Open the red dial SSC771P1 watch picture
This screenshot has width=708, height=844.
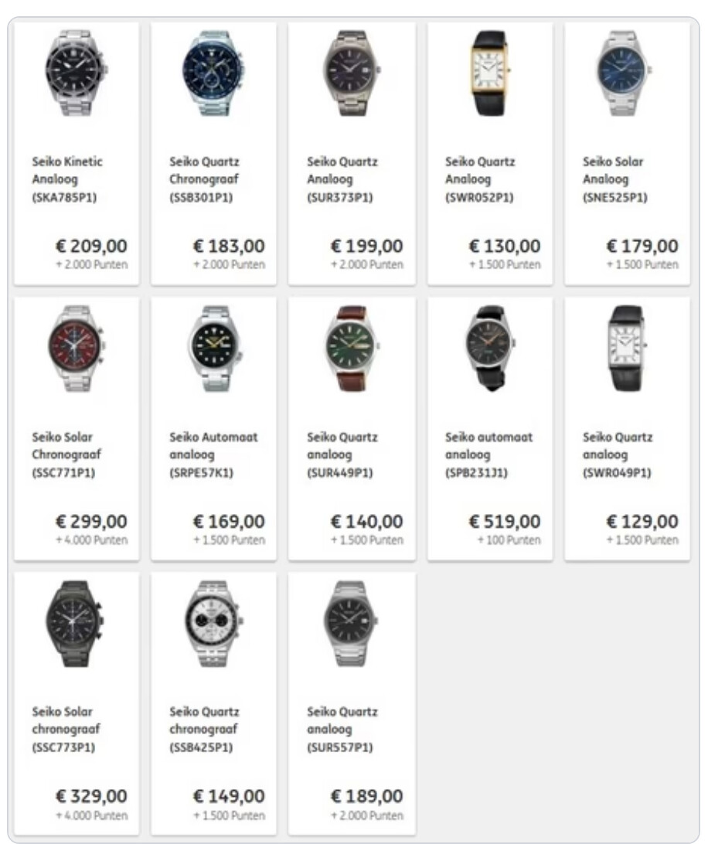(x=76, y=349)
